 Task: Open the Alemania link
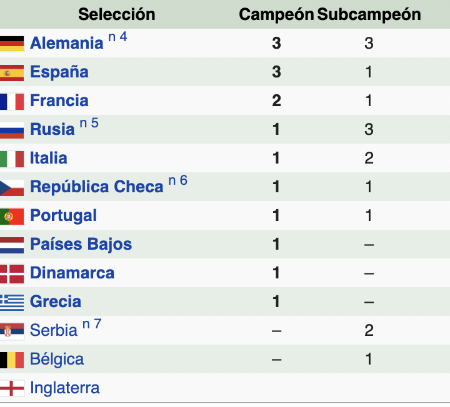(x=67, y=43)
